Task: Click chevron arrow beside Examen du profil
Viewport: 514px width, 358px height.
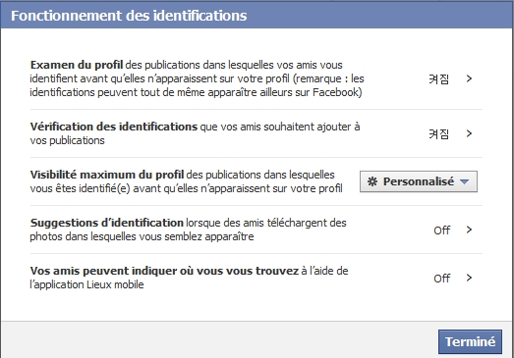Action: pyautogui.click(x=469, y=78)
